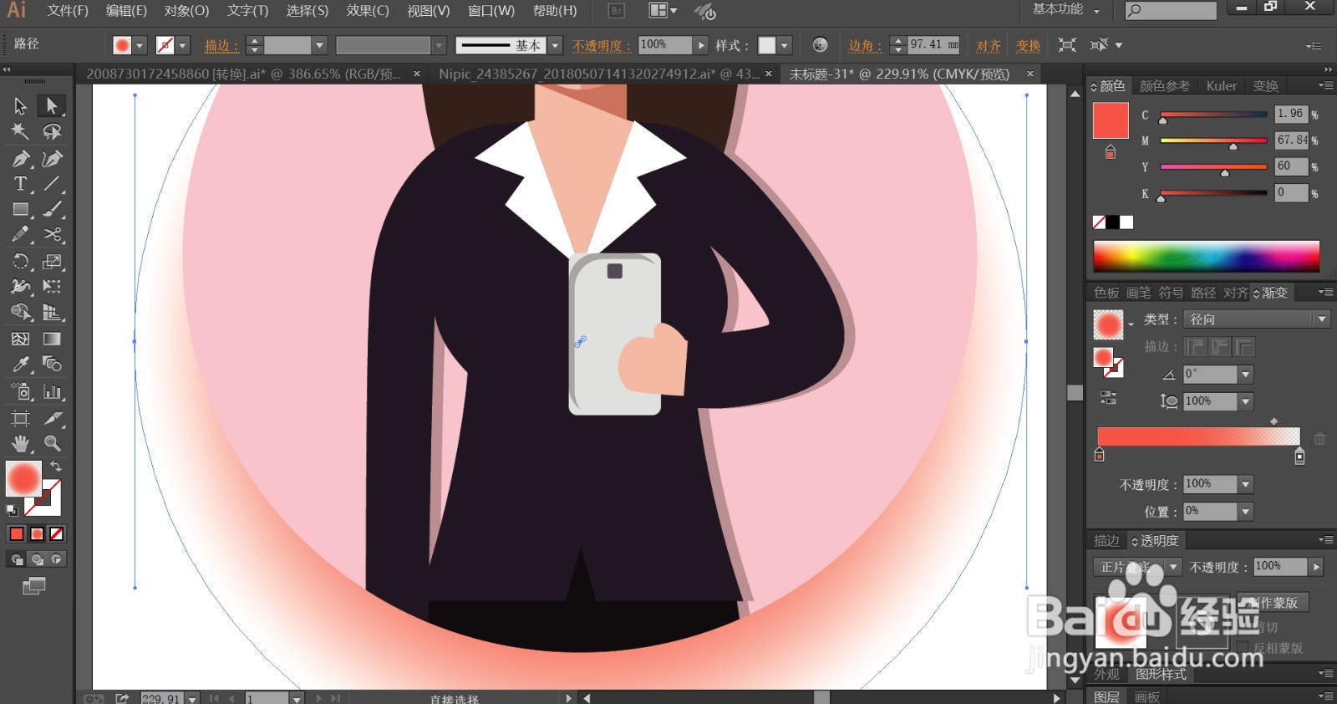Click the 制作蒙版 button
The height and width of the screenshot is (704, 1337).
tap(1273, 602)
